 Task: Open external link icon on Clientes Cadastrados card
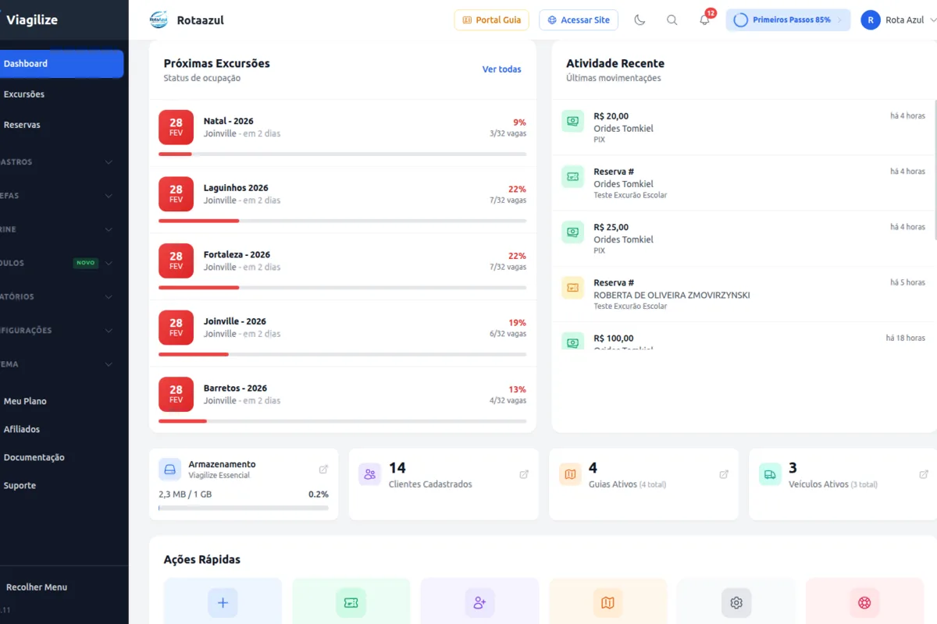point(524,474)
